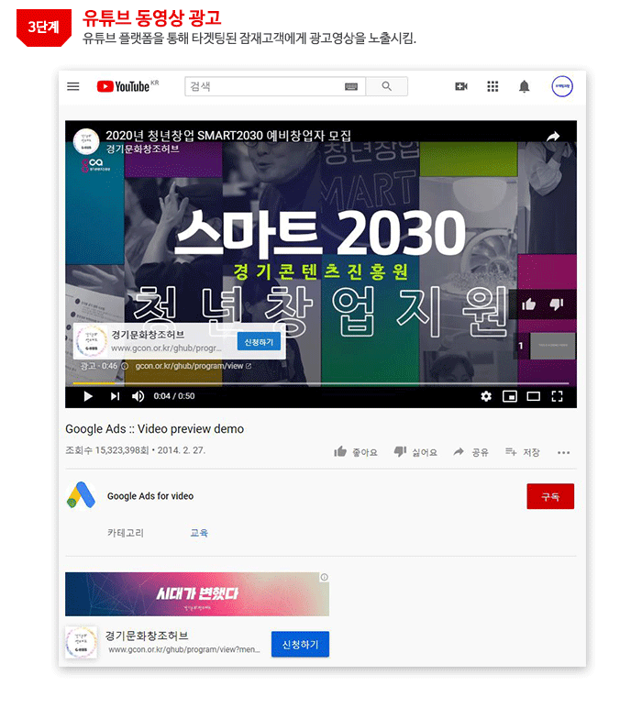This screenshot has width=642, height=708.
Task: Mute the player volume
Action: point(138,396)
